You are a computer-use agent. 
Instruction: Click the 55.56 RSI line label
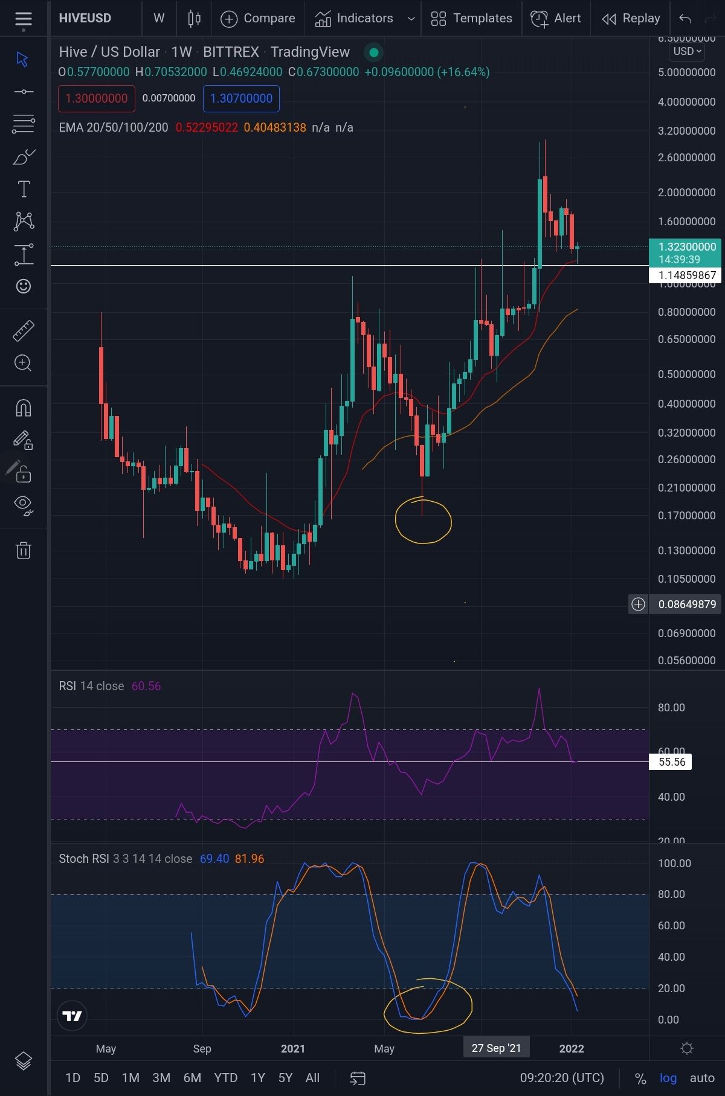click(x=671, y=762)
